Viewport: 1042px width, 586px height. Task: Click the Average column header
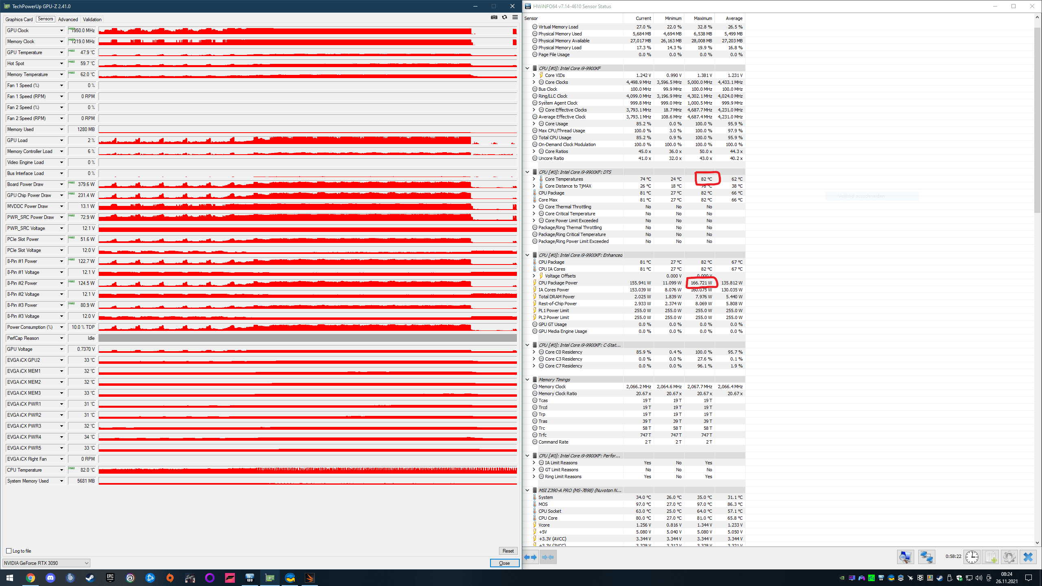tap(730, 18)
